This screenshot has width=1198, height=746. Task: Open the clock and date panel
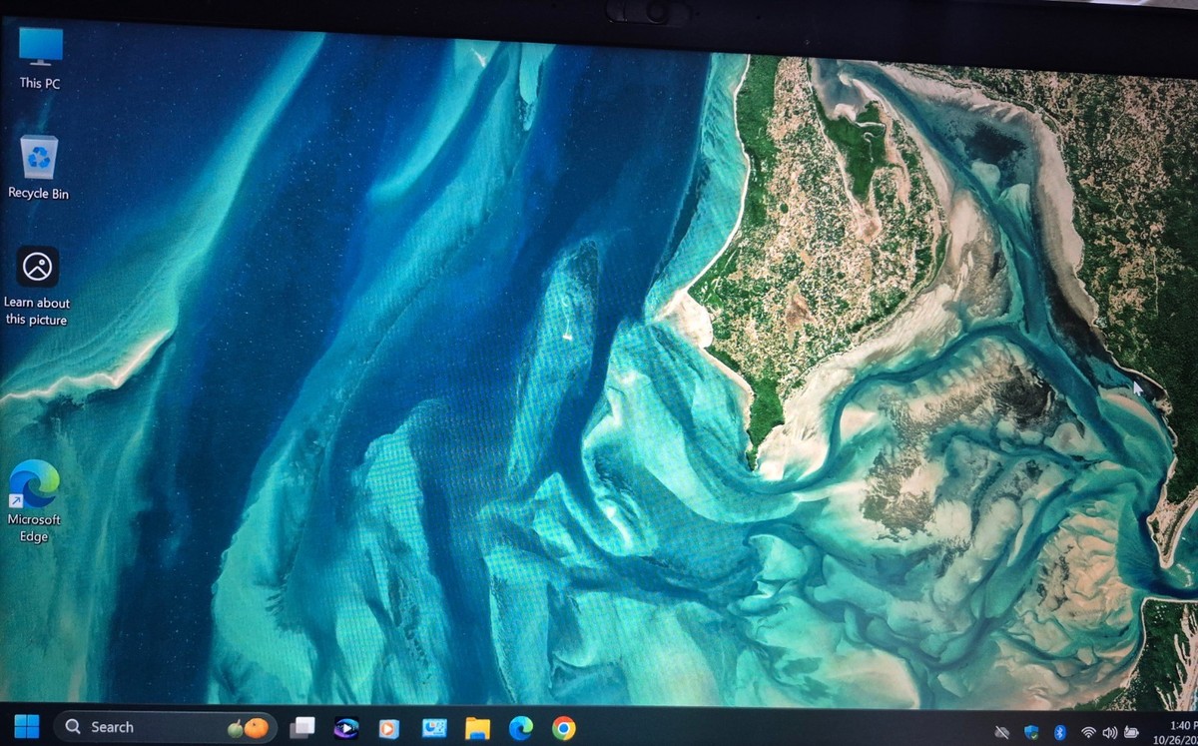click(1179, 731)
